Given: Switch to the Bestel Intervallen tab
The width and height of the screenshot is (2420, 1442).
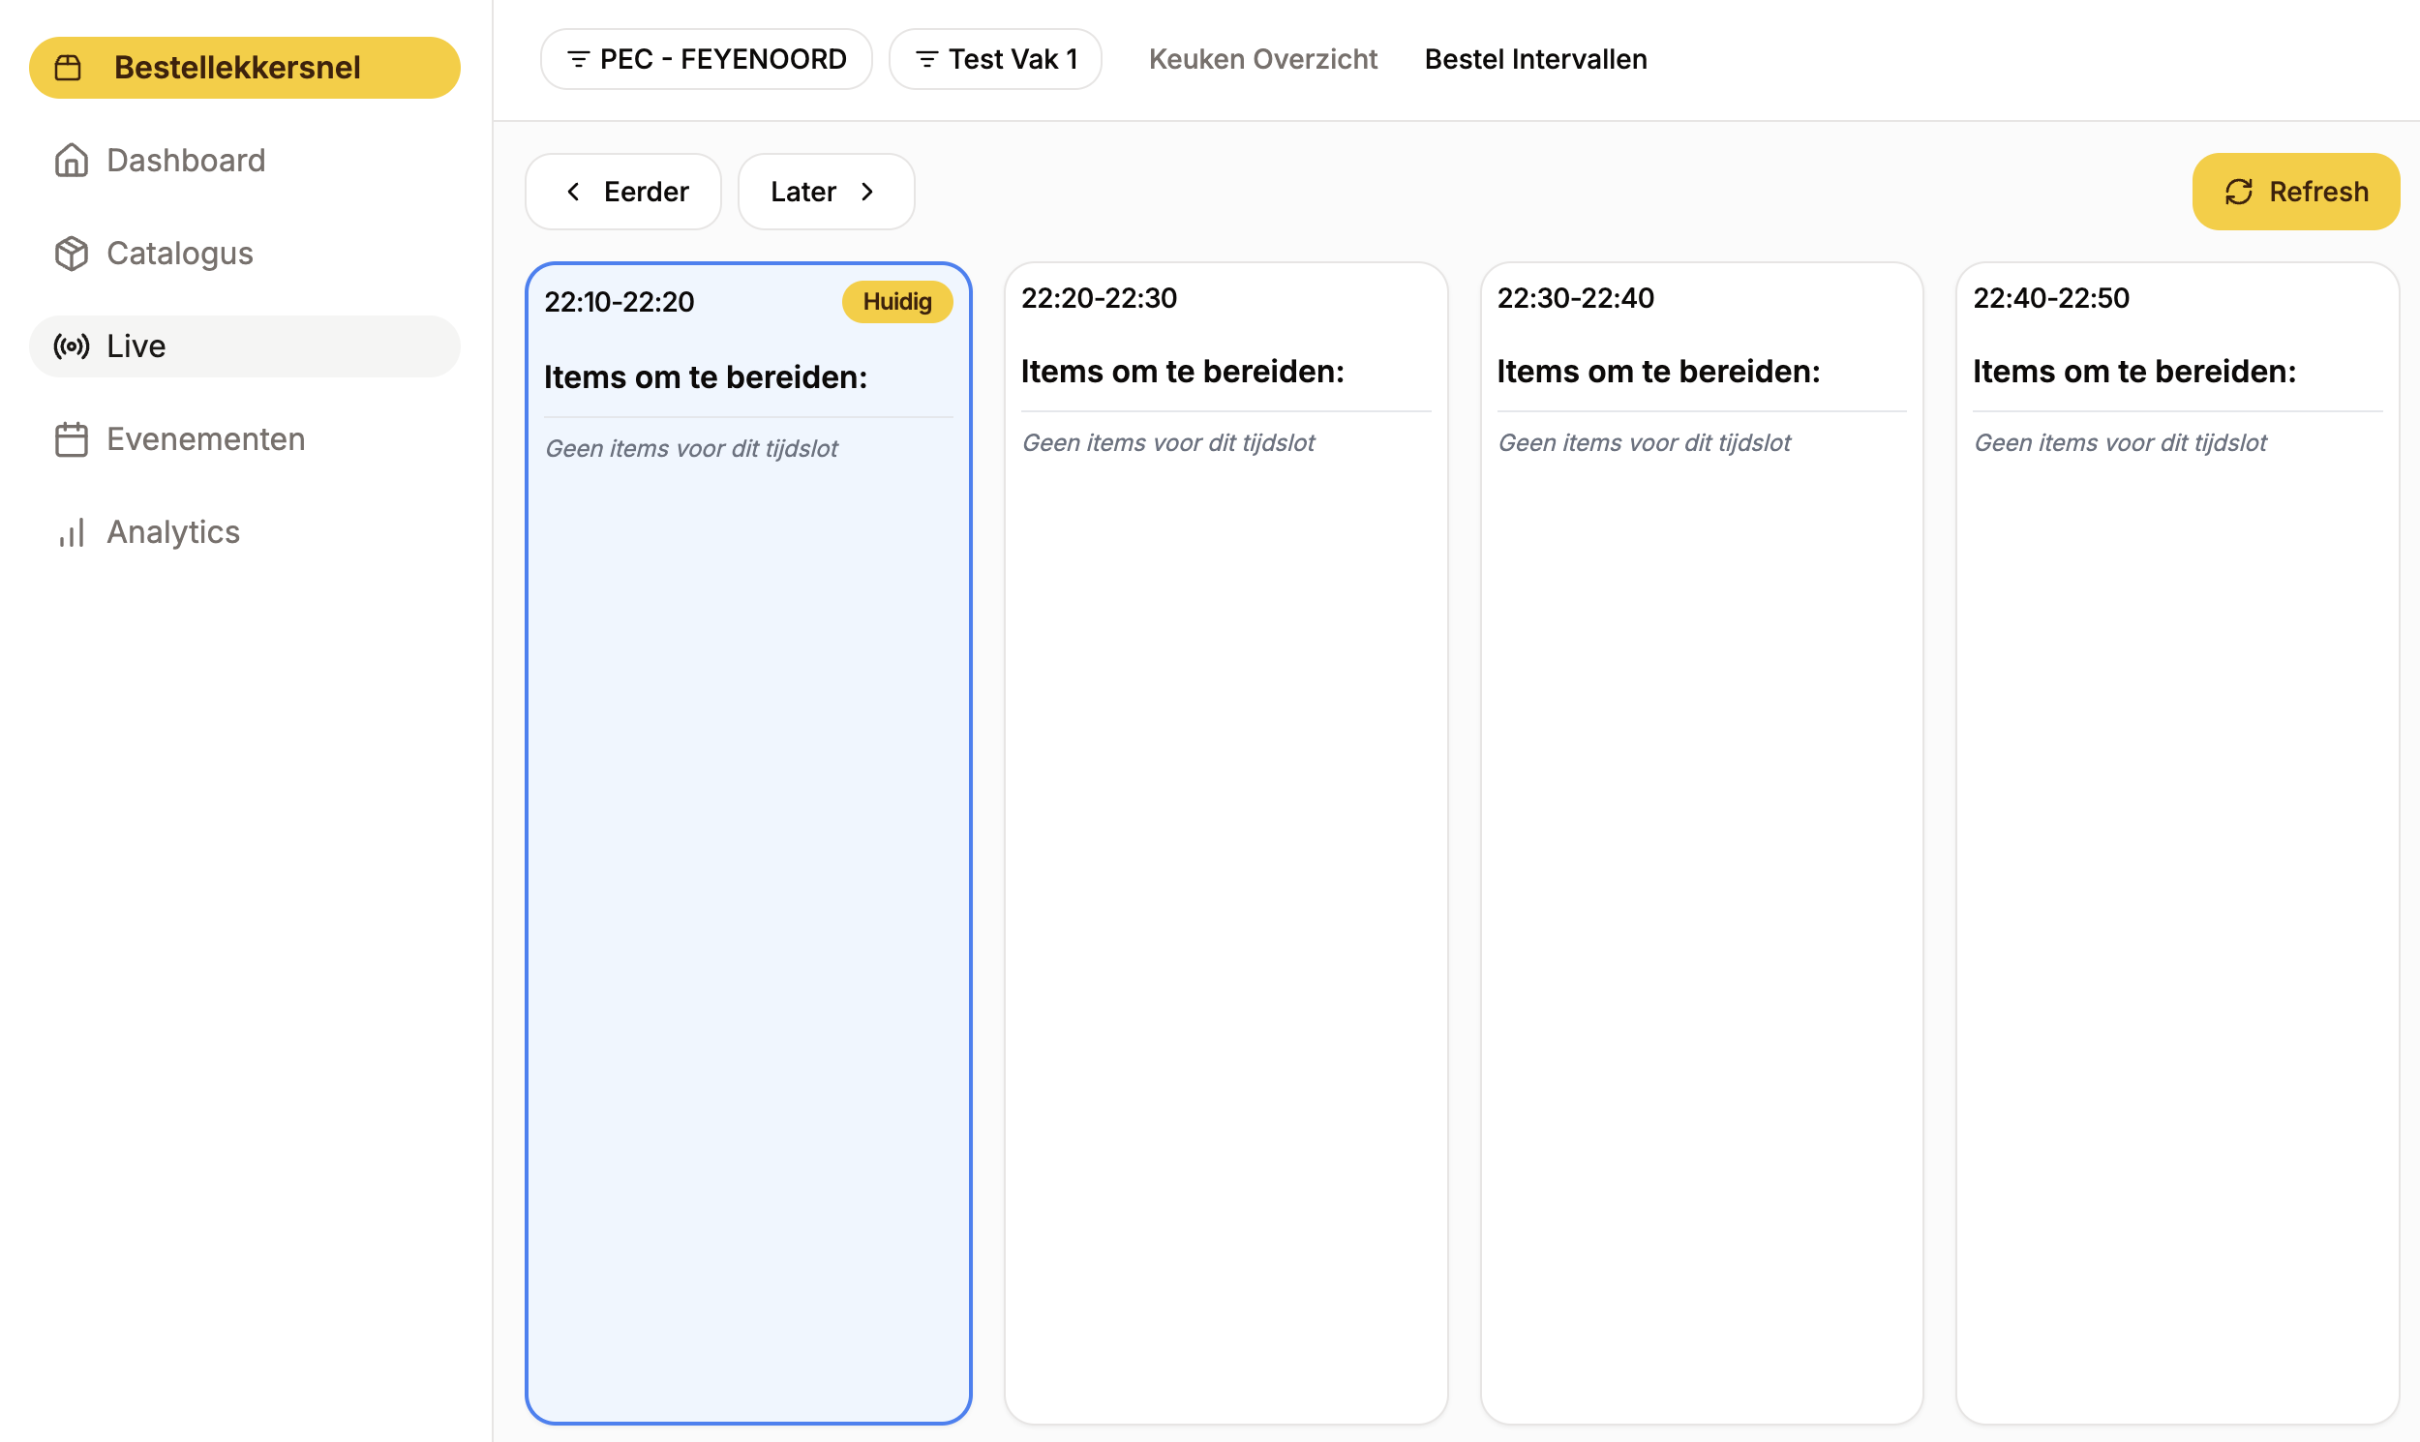Looking at the screenshot, I should coord(1535,58).
